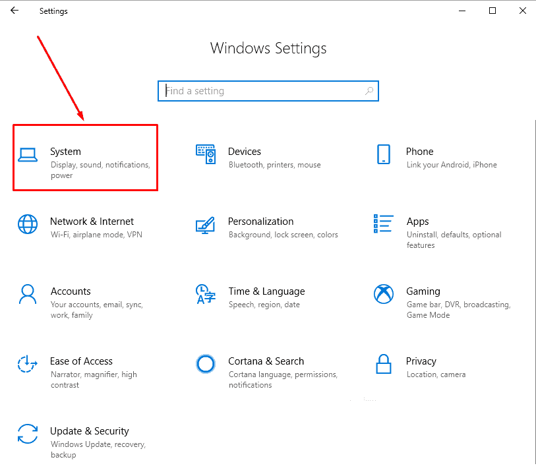This screenshot has height=476, width=536.
Task: Click the Cortana circle icon
Action: click(206, 364)
